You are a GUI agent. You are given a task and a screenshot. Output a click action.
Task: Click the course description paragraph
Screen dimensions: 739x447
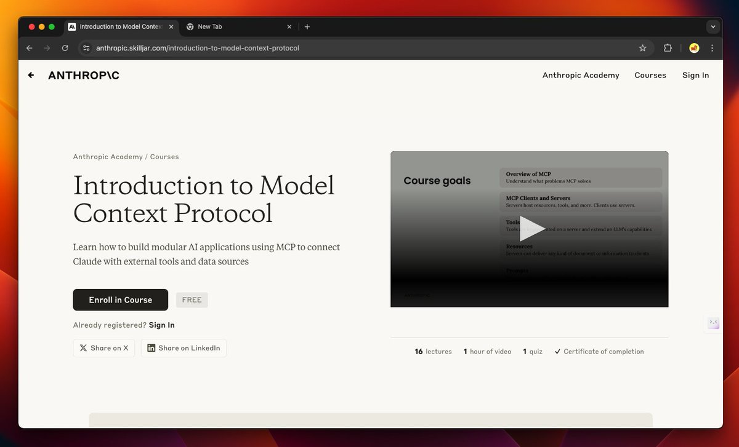[x=206, y=254]
